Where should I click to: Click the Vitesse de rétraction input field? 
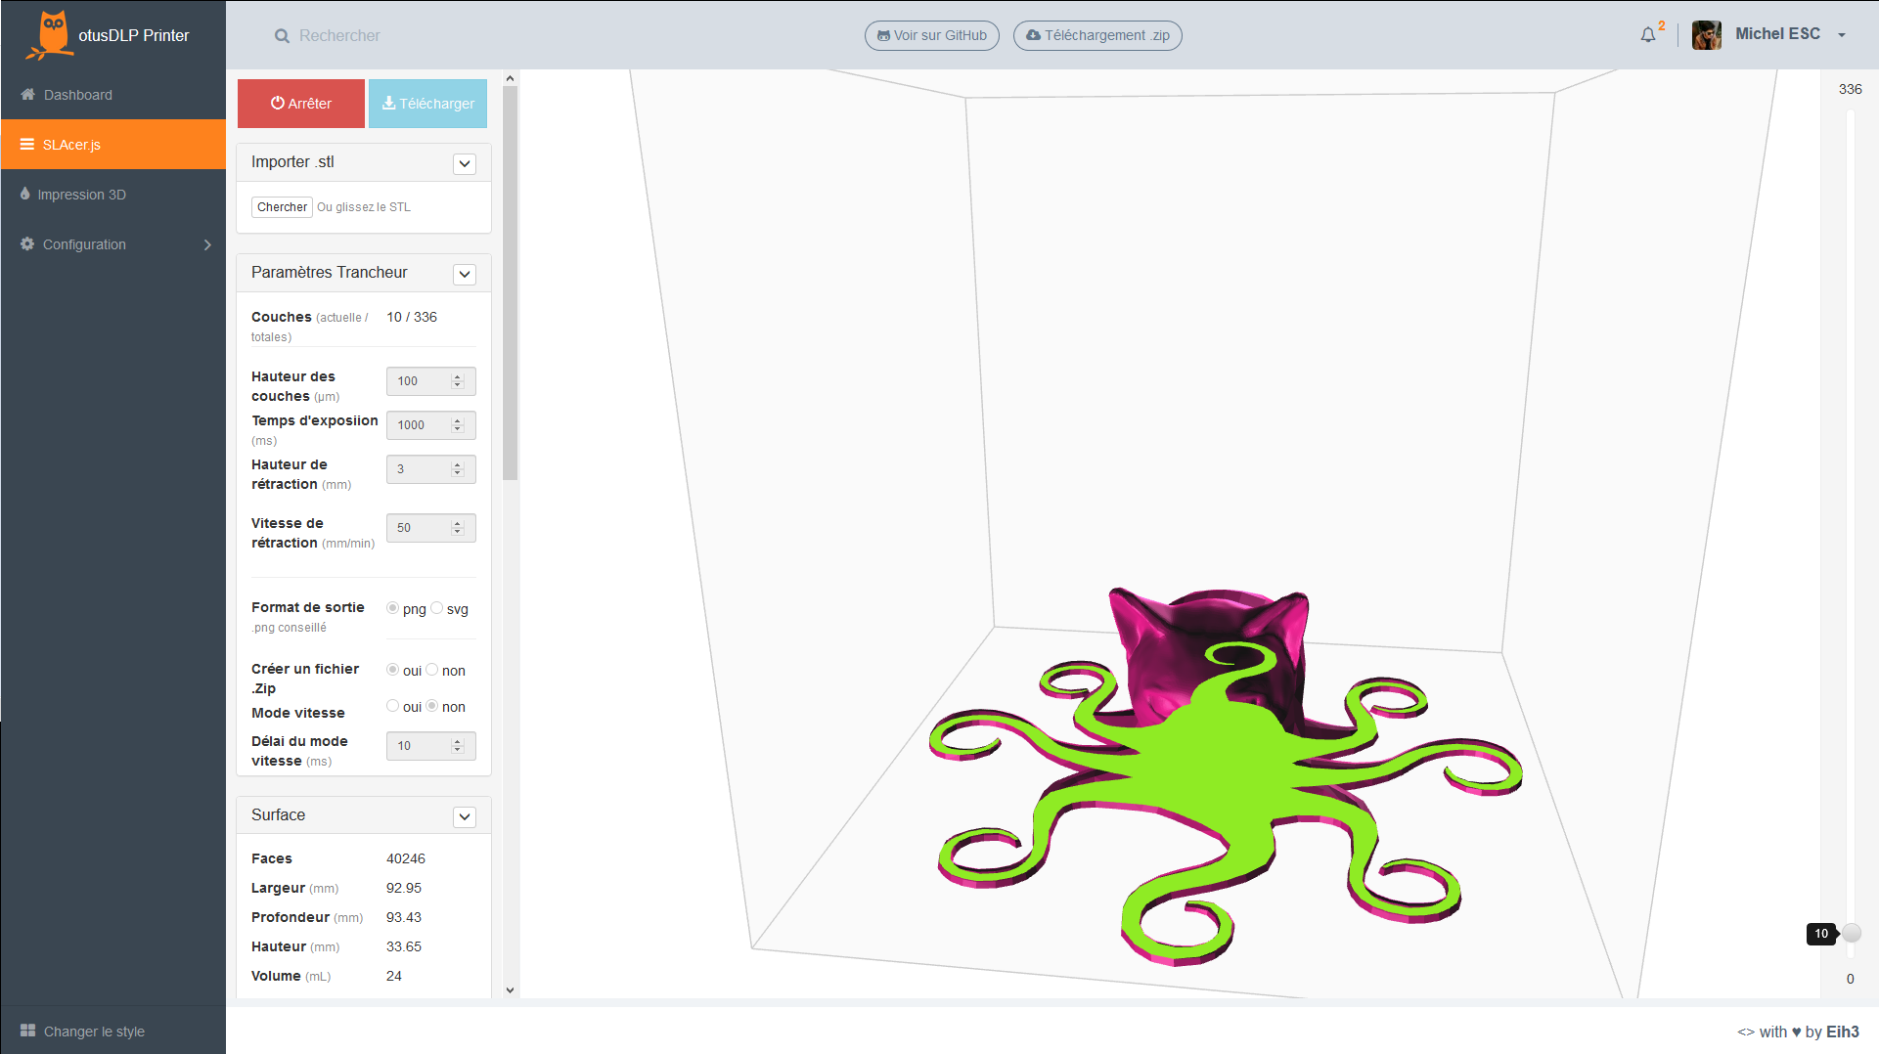point(431,528)
